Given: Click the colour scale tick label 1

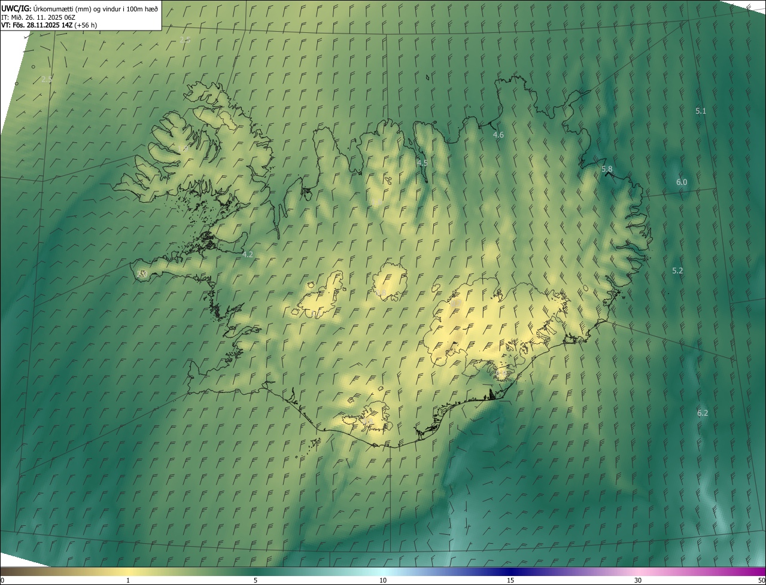Looking at the screenshot, I should [x=128, y=580].
